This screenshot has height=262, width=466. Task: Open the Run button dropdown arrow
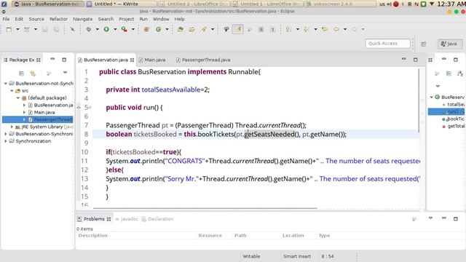click(115, 29)
